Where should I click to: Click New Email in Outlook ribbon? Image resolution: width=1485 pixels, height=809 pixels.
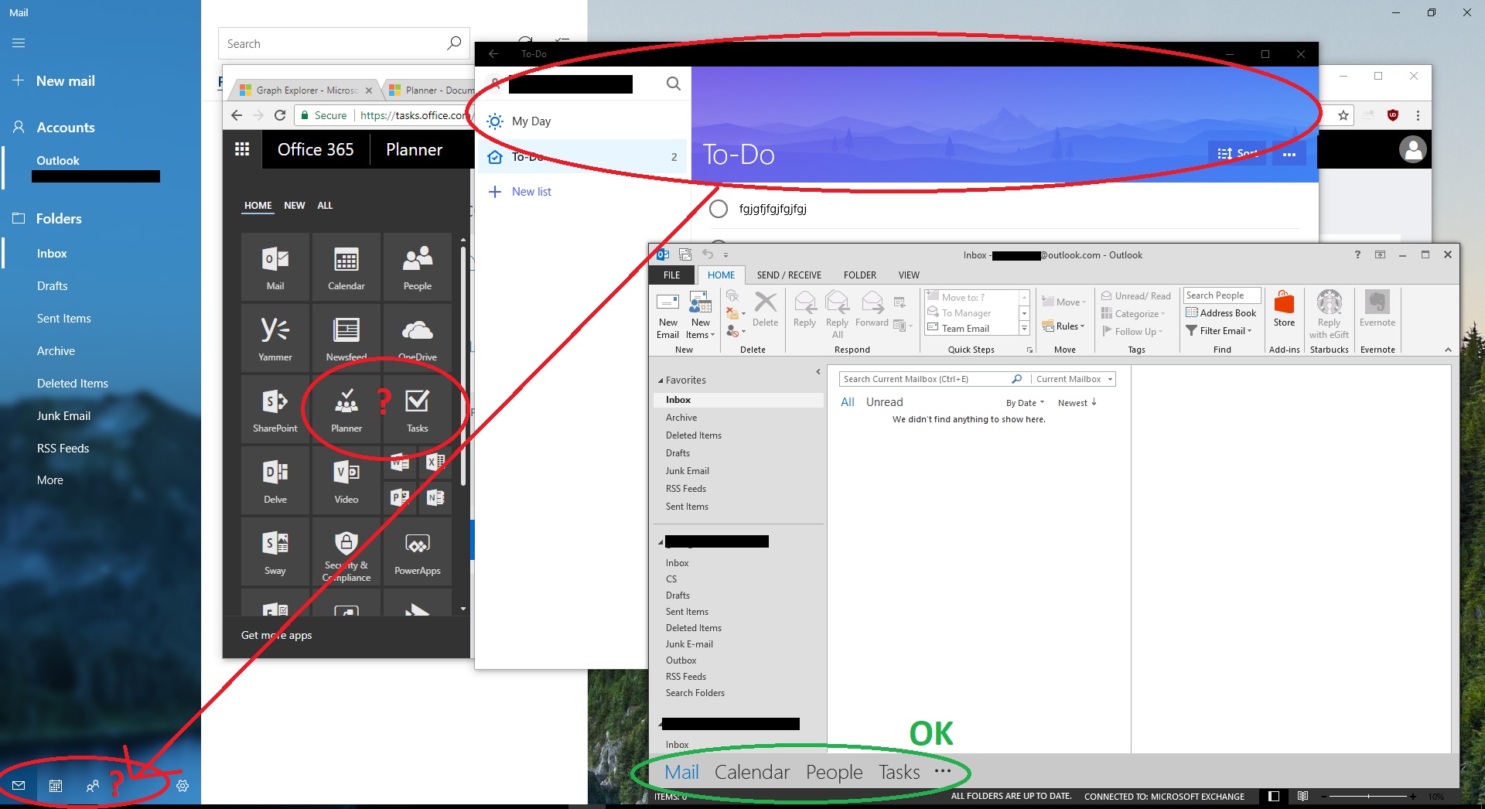(667, 316)
